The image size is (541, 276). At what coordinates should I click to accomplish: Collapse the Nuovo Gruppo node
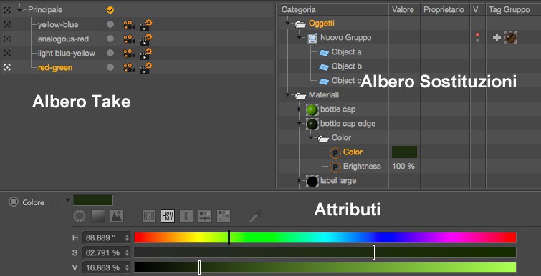coord(299,38)
